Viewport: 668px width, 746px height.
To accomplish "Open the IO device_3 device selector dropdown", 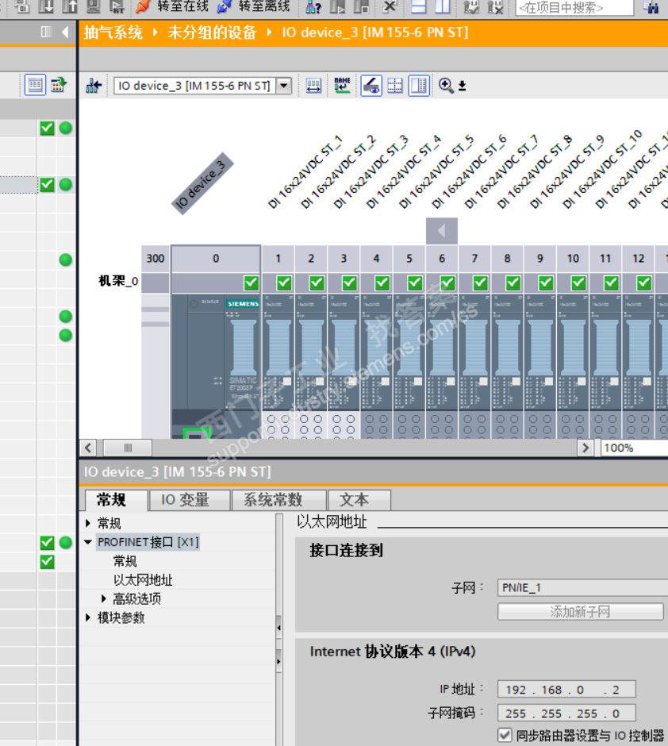I will [284, 86].
